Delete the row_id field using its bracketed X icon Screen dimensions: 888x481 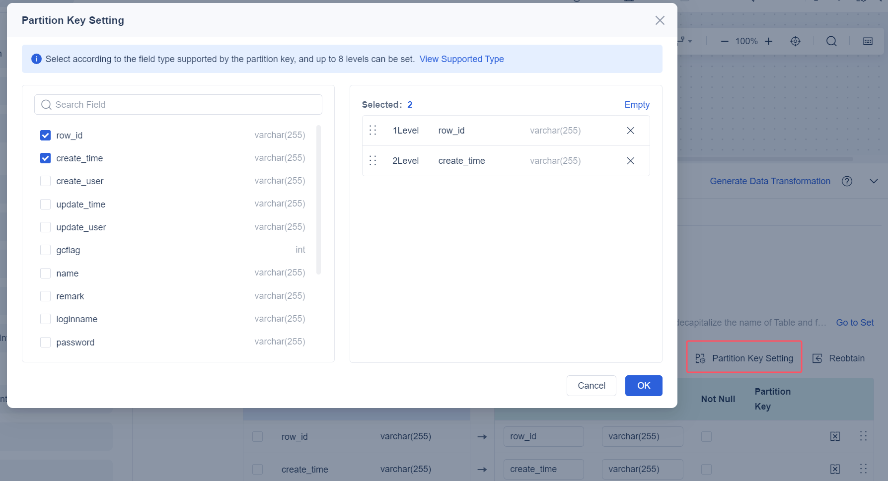pyautogui.click(x=835, y=436)
